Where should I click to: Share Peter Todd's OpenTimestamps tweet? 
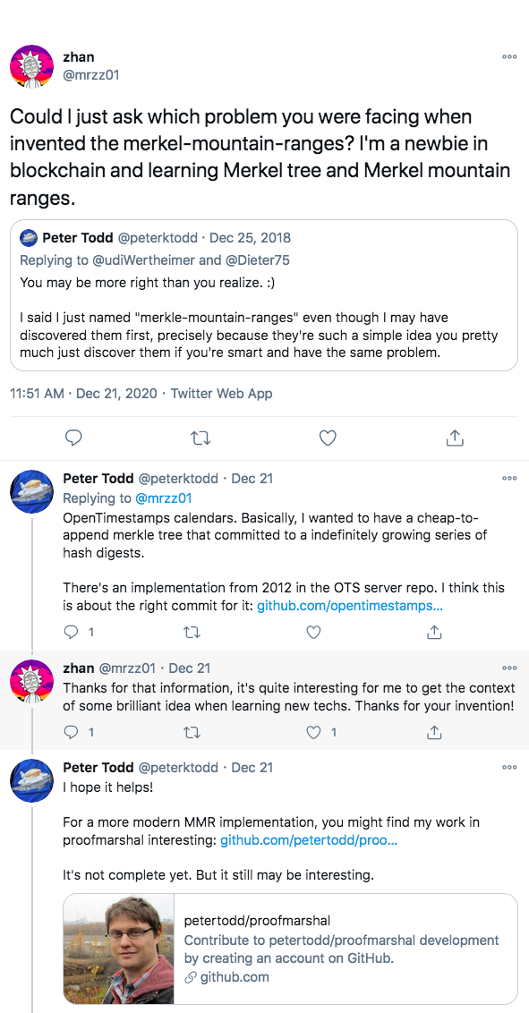tap(435, 632)
